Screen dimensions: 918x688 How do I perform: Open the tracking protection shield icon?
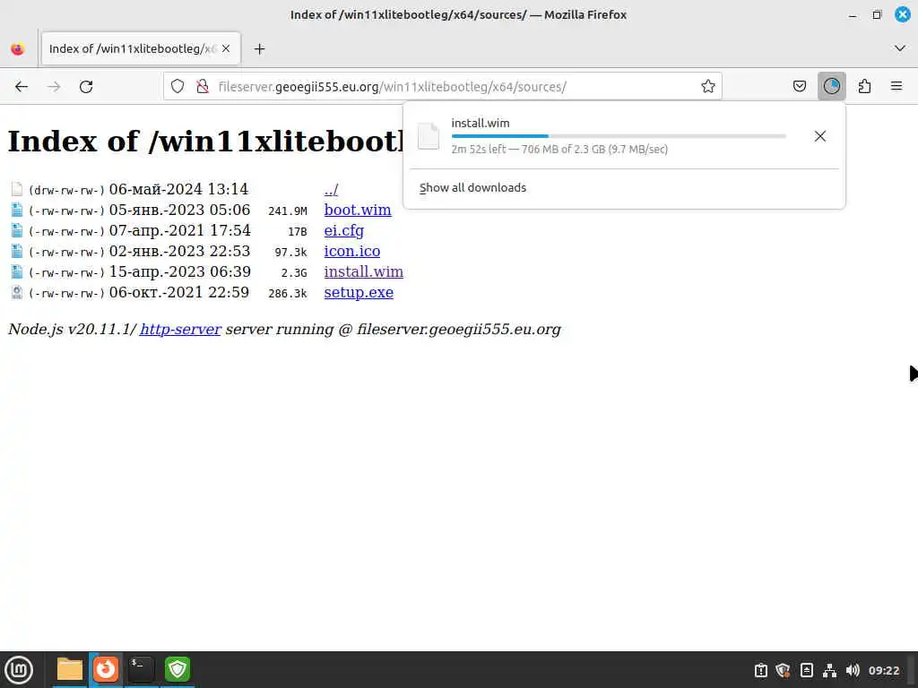[x=178, y=87]
